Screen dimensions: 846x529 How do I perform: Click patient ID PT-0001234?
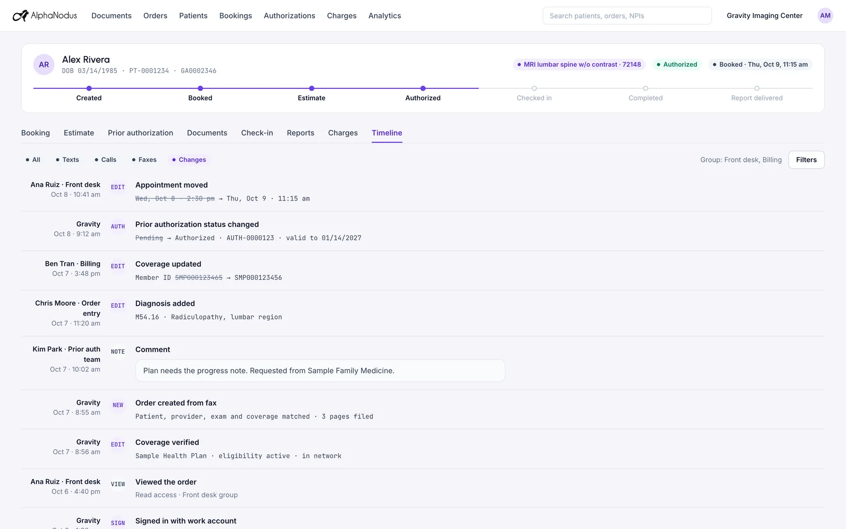149,71
